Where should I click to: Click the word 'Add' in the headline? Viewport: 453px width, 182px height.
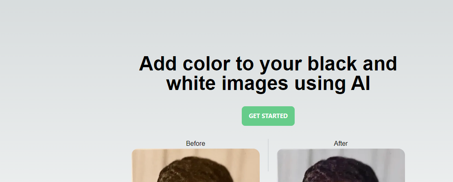158,64
